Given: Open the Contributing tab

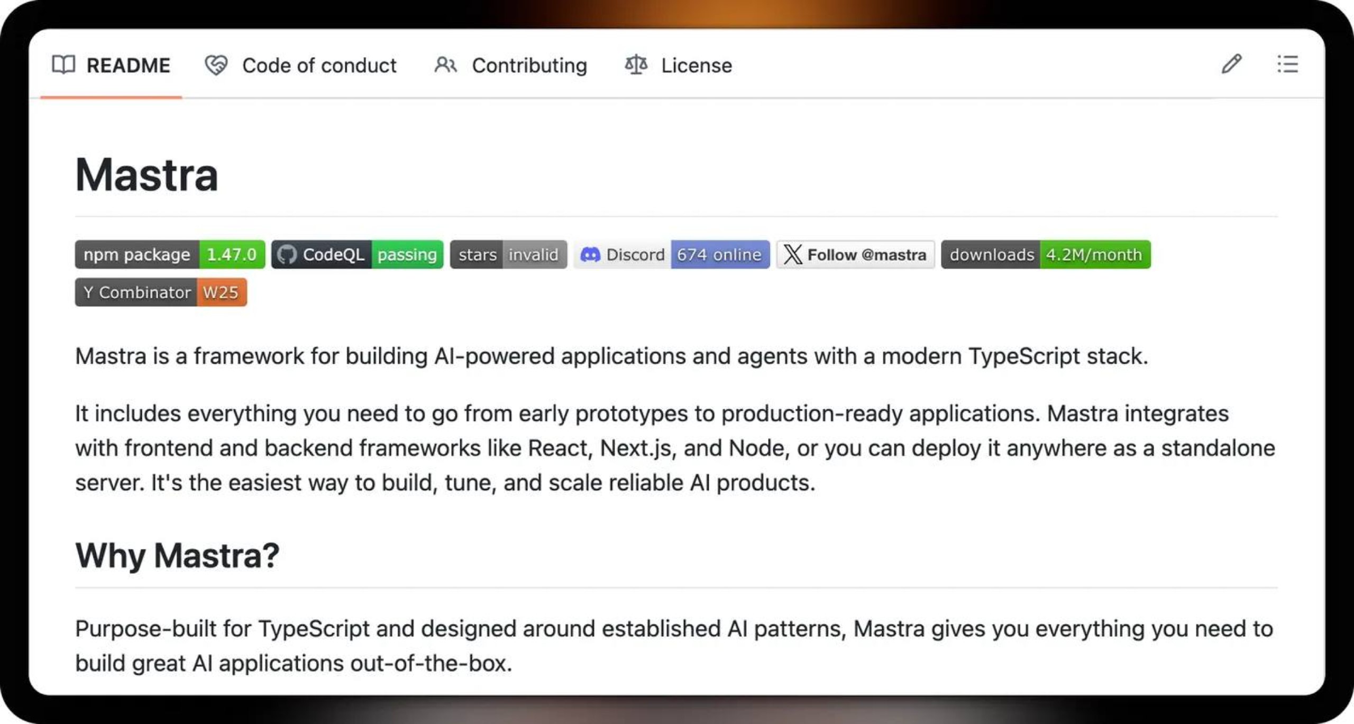Looking at the screenshot, I should pos(510,65).
